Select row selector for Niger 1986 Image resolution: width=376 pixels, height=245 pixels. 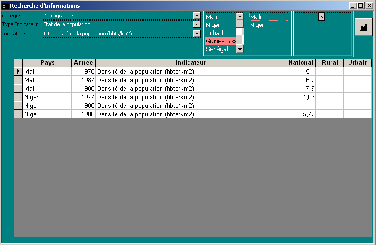point(18,105)
